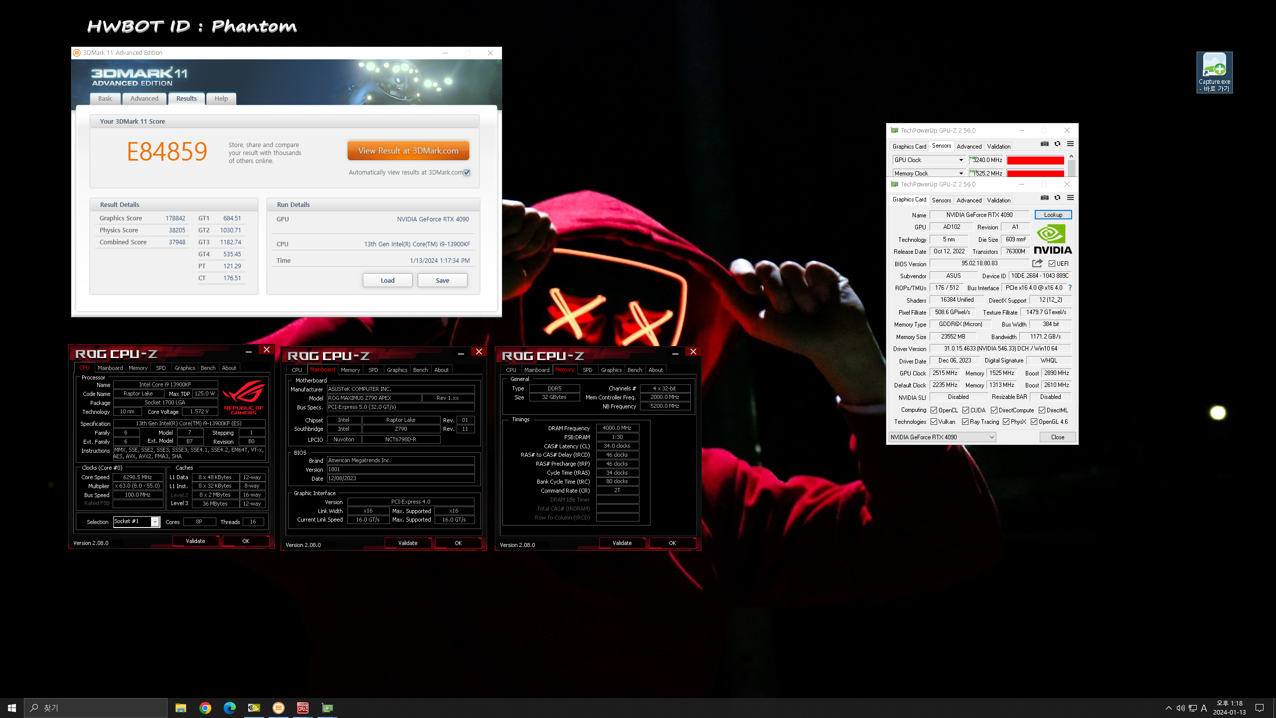Click the GPU-Z taskbar icon

pos(327,708)
